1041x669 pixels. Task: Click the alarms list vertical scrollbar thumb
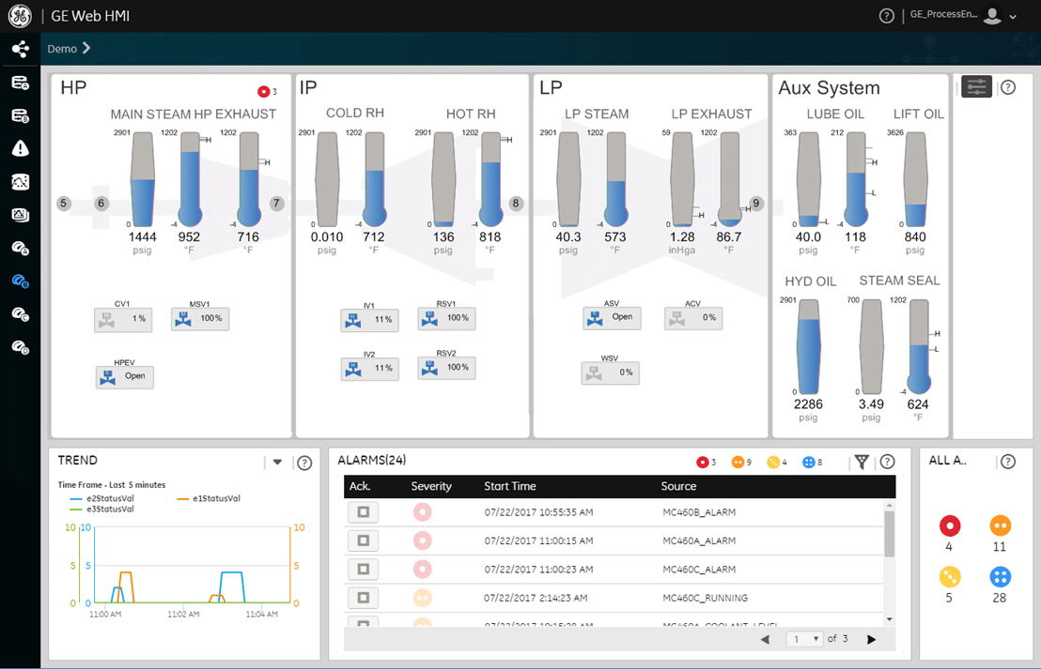point(890,535)
